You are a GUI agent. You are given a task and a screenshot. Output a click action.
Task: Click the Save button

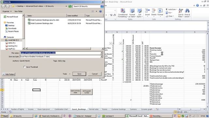[79, 74]
